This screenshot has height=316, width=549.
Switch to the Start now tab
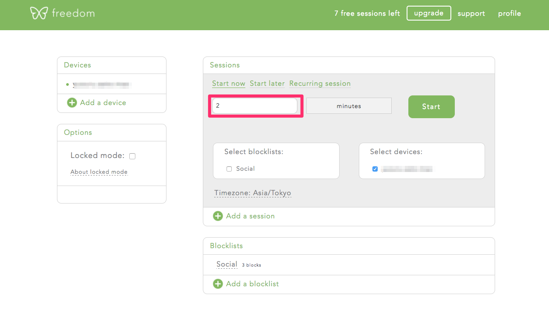[x=229, y=84]
